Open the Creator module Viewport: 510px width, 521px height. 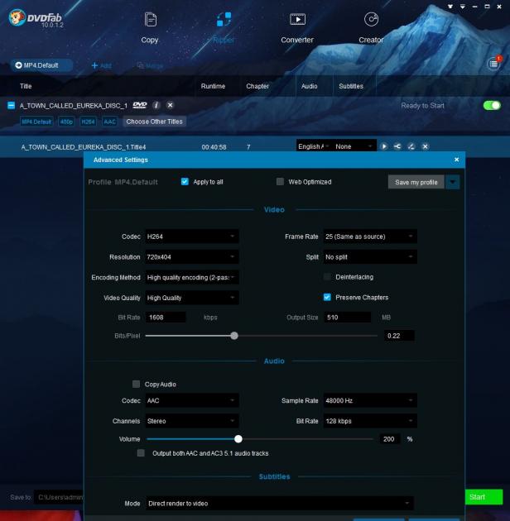(371, 28)
